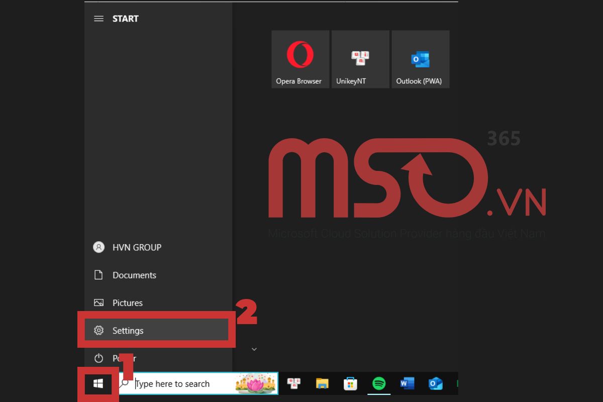Image resolution: width=603 pixels, height=402 pixels.
Task: Focus the Type here to search box
Action: [198, 384]
